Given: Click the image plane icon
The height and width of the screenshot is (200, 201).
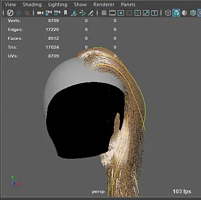Looking at the screenshot, I should [74, 13].
